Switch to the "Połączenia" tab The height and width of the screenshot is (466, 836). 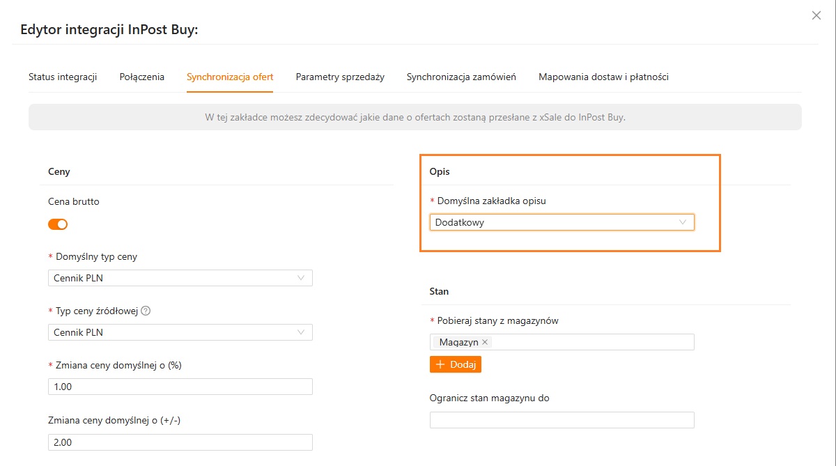[x=142, y=77]
